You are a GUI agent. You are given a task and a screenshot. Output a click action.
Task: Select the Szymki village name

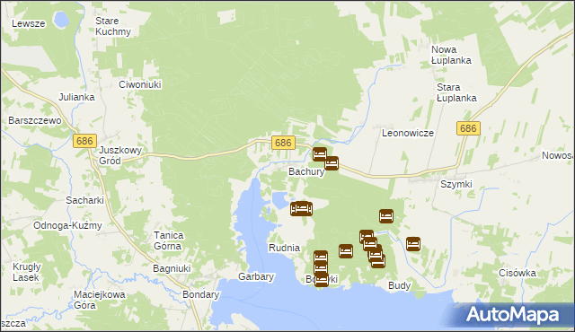click(x=456, y=184)
